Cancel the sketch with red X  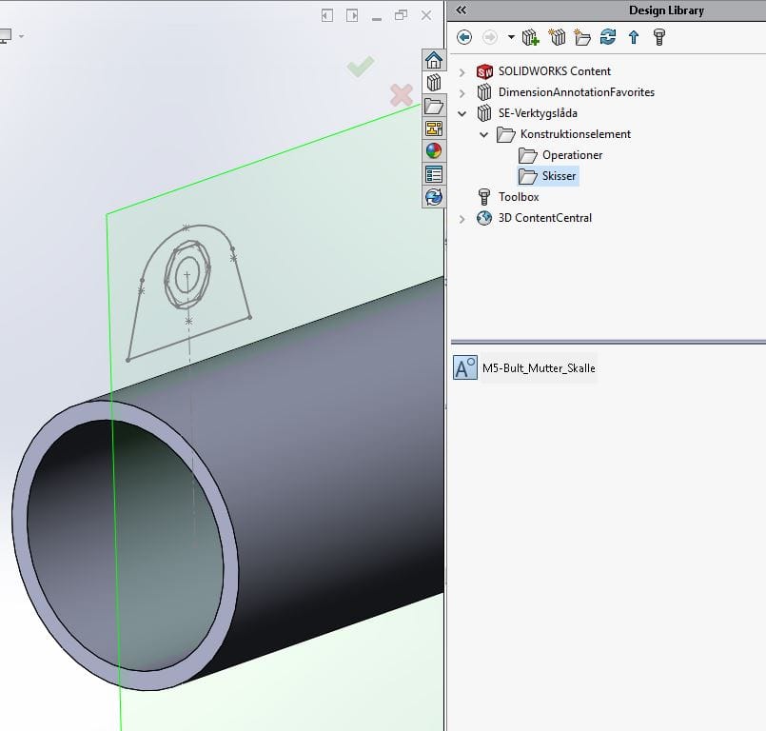click(x=402, y=94)
